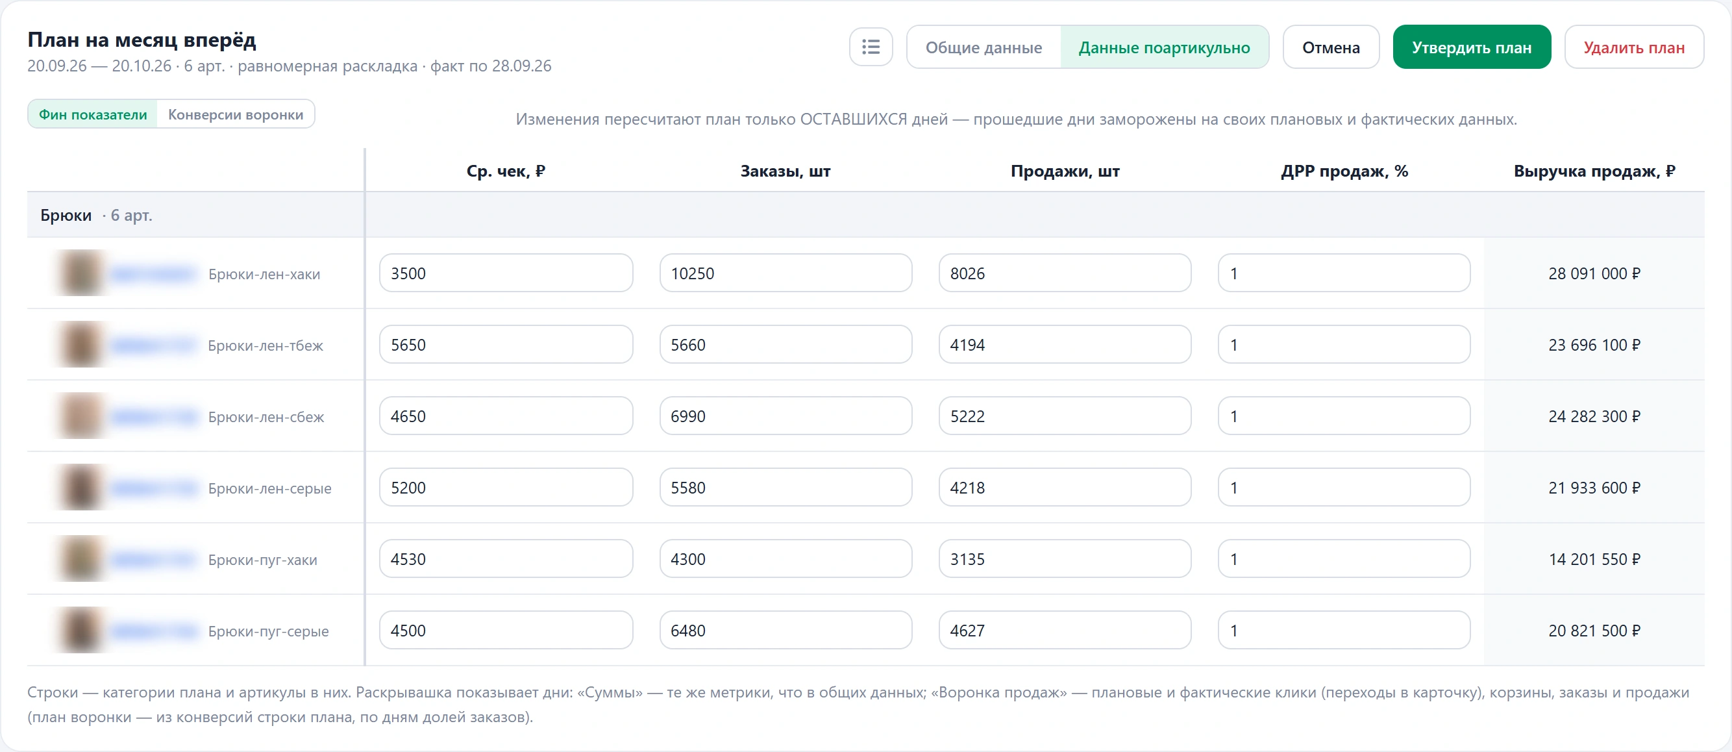Click the Отмена button

pos(1331,47)
